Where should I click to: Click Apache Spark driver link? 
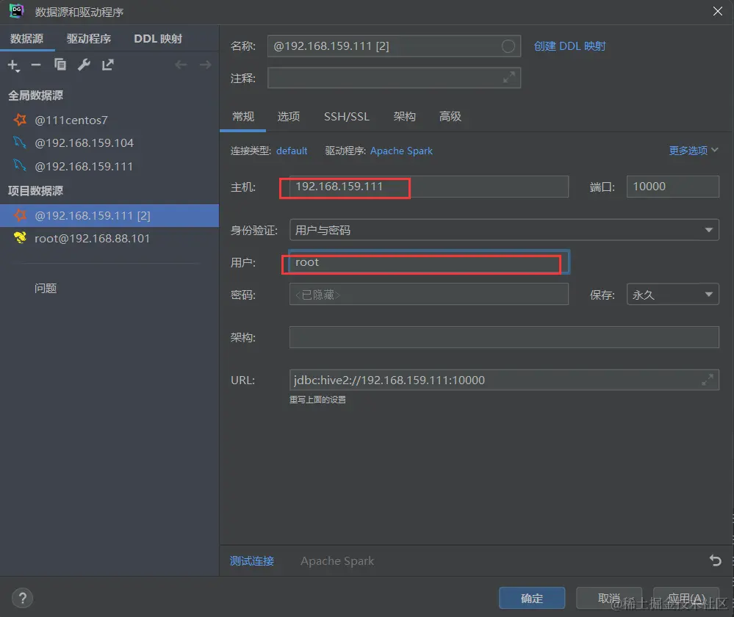401,151
